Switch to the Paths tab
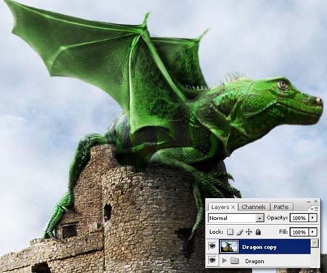The image size is (327, 273). point(281,207)
